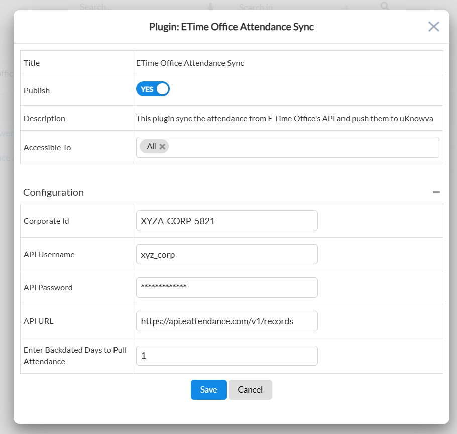The image size is (457, 434).
Task: Close the plugin dialog using the X icon
Action: (433, 27)
